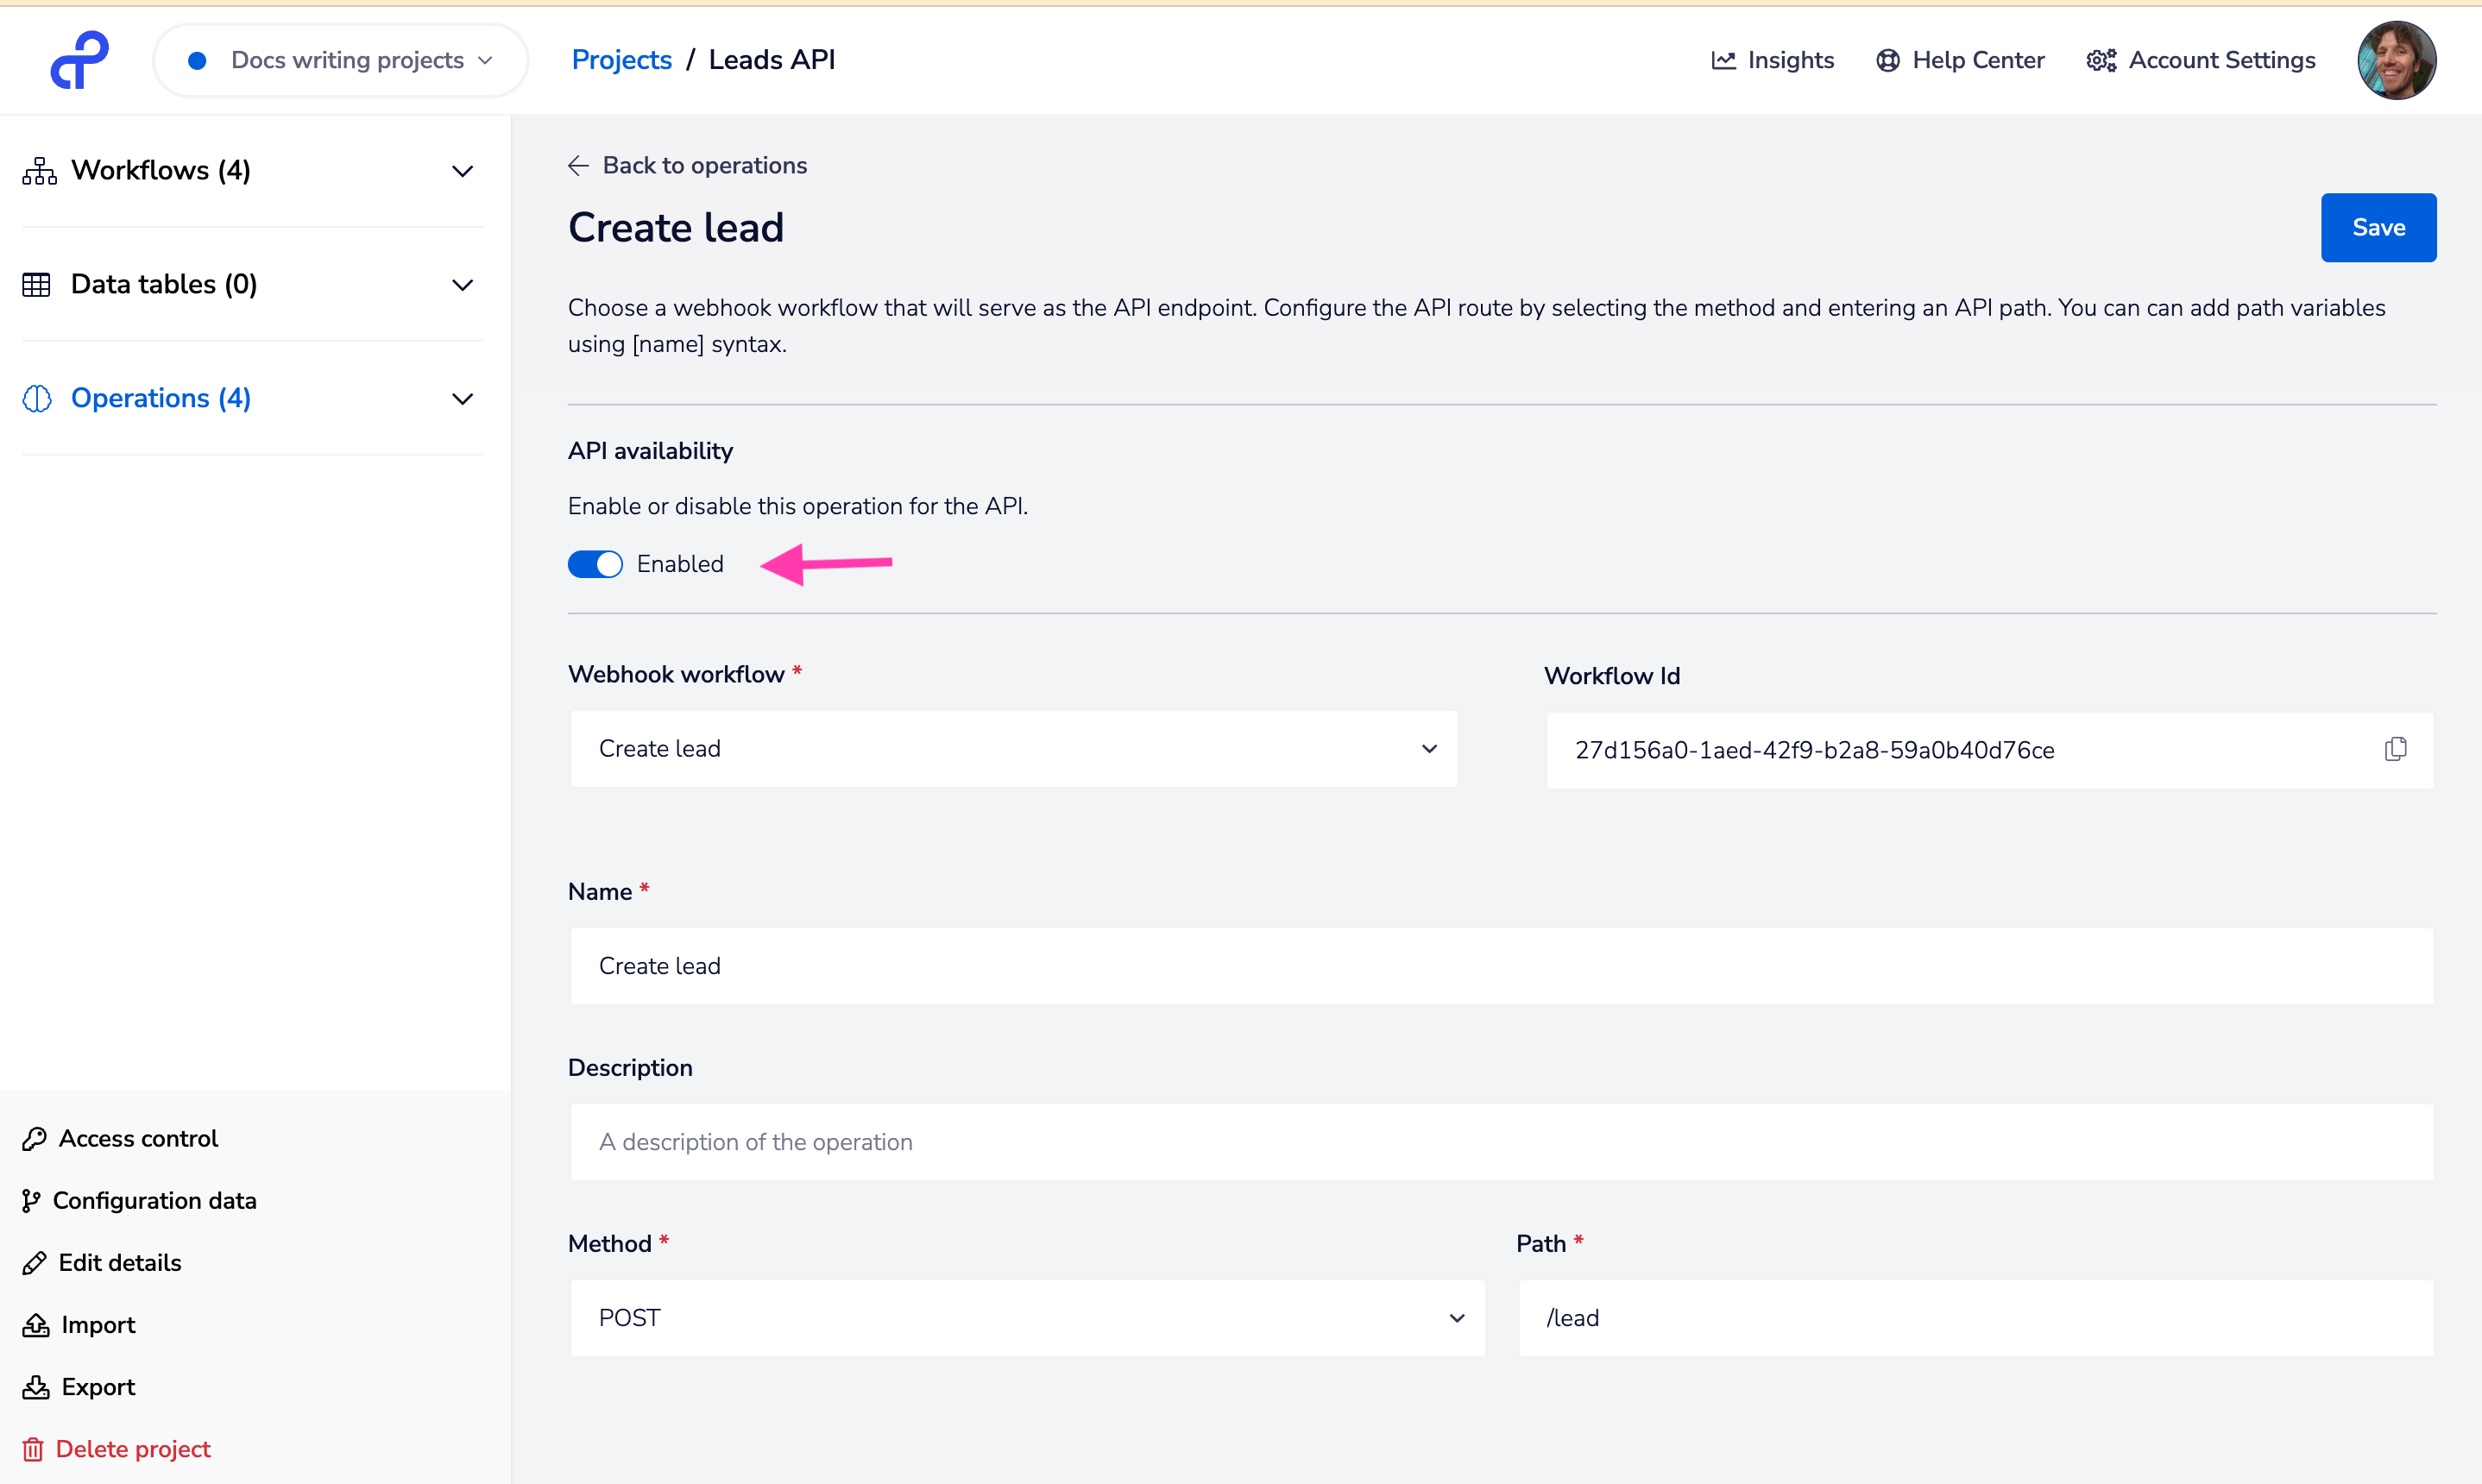This screenshot has width=2482, height=1484.
Task: Open Docs writing projects selector
Action: pyautogui.click(x=341, y=60)
